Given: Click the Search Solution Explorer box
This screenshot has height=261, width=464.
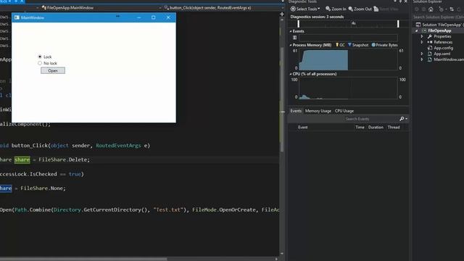Looking at the screenshot, I should [x=438, y=17].
